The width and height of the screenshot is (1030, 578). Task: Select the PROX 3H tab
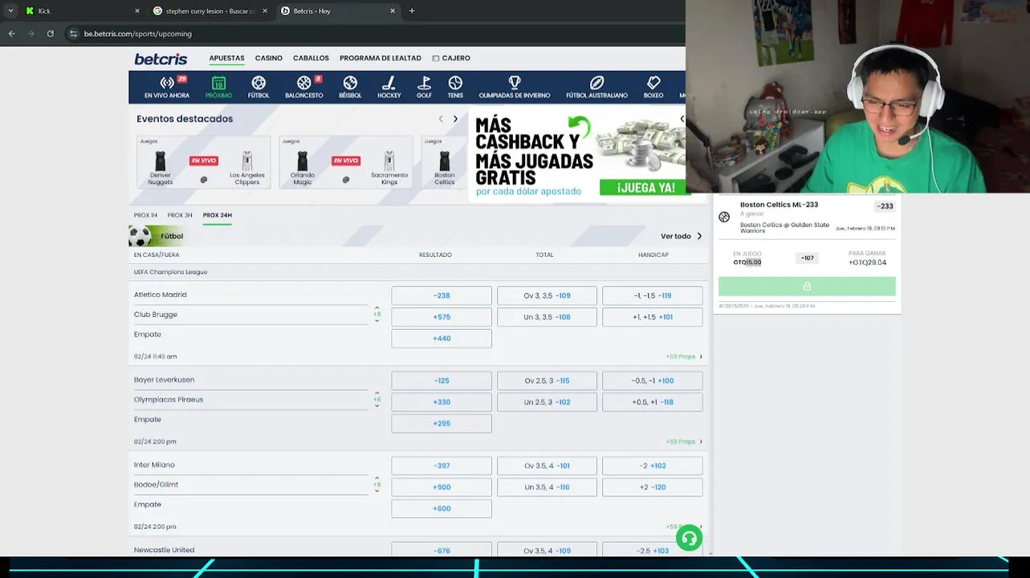180,215
